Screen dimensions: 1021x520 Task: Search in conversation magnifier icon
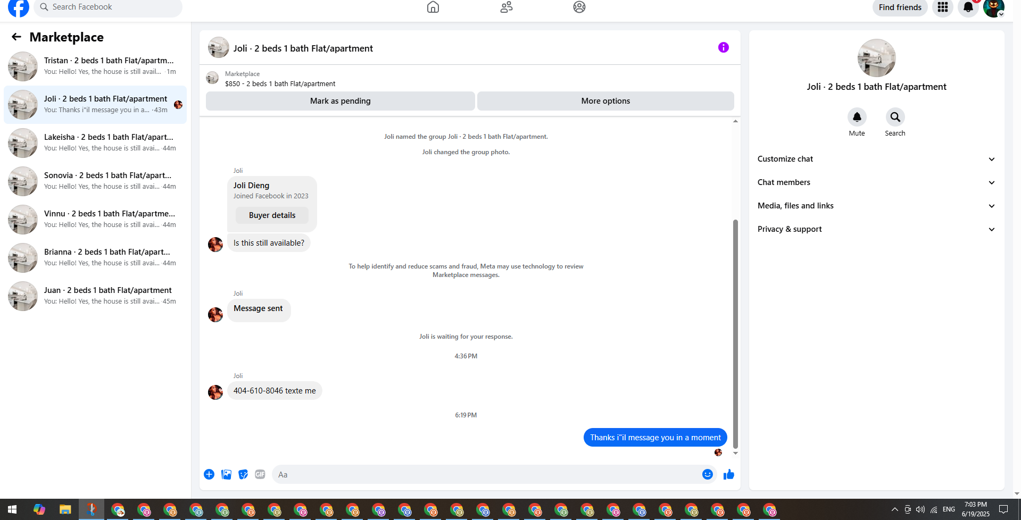[895, 117]
